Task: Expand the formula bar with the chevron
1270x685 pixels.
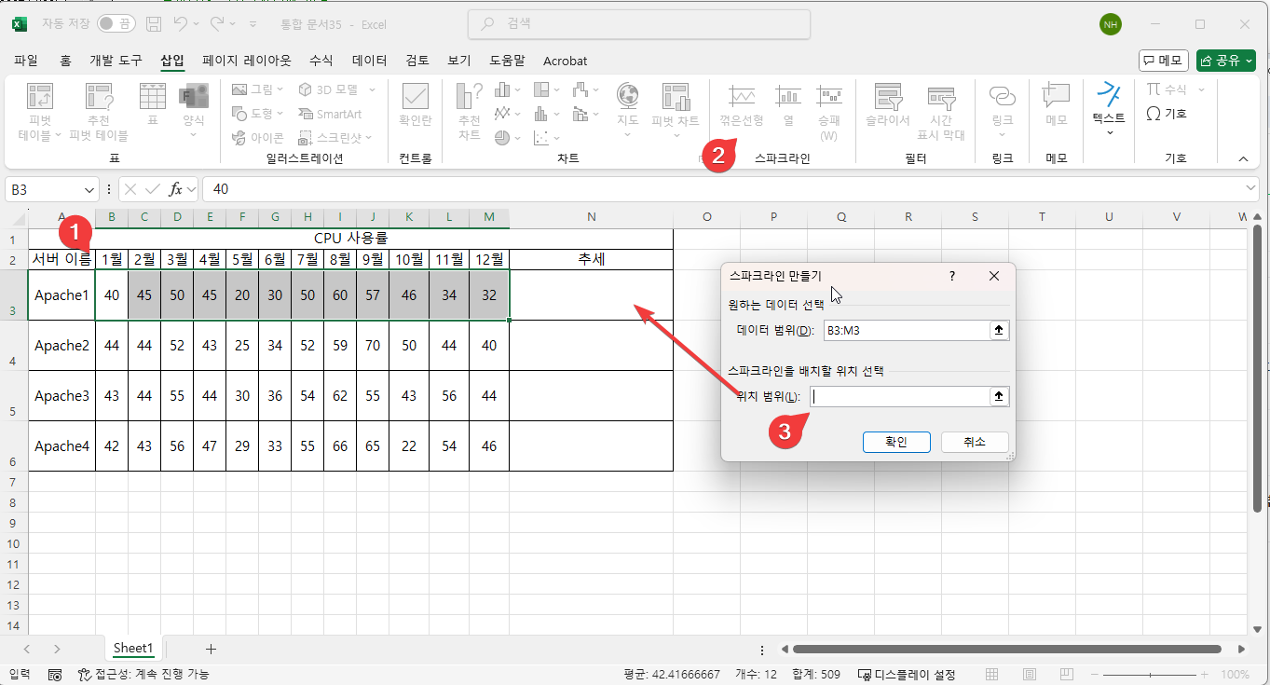Action: tap(1250, 189)
